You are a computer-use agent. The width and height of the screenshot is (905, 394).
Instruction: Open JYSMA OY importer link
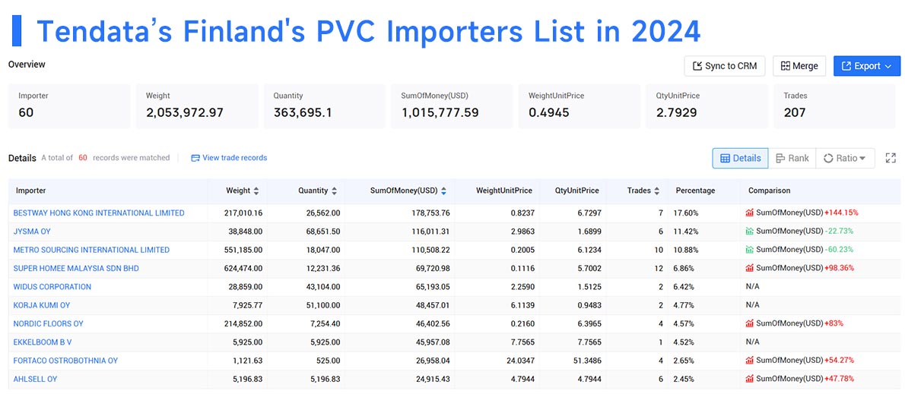32,232
